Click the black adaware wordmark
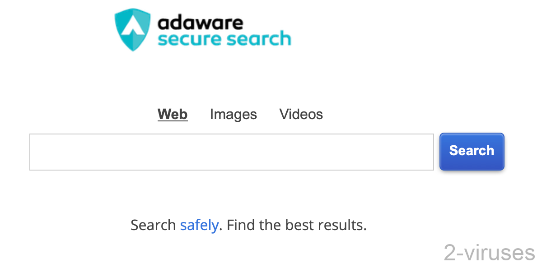This screenshot has width=542, height=268. [200, 22]
